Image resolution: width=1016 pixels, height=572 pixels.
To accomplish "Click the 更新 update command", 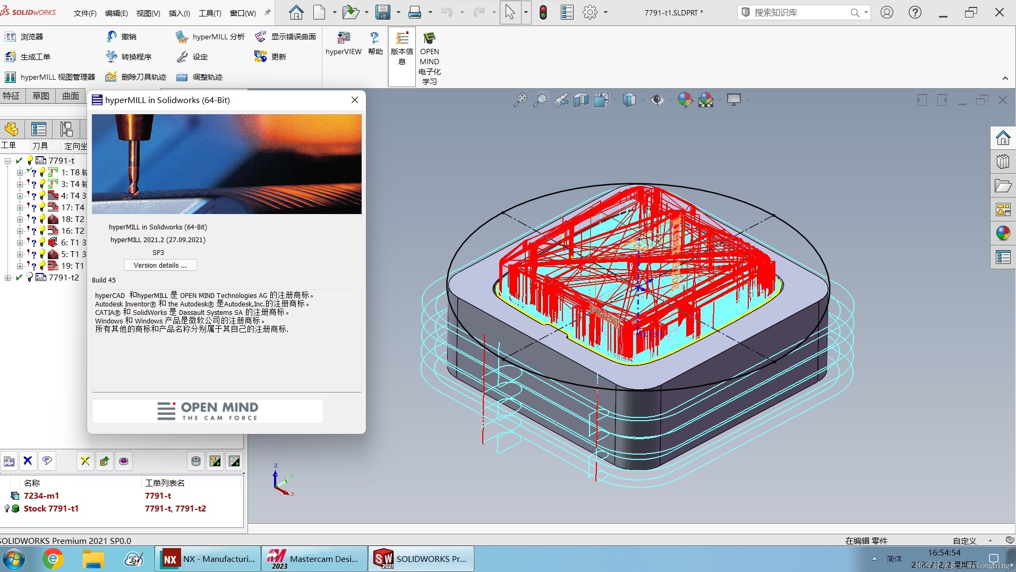I will [270, 57].
